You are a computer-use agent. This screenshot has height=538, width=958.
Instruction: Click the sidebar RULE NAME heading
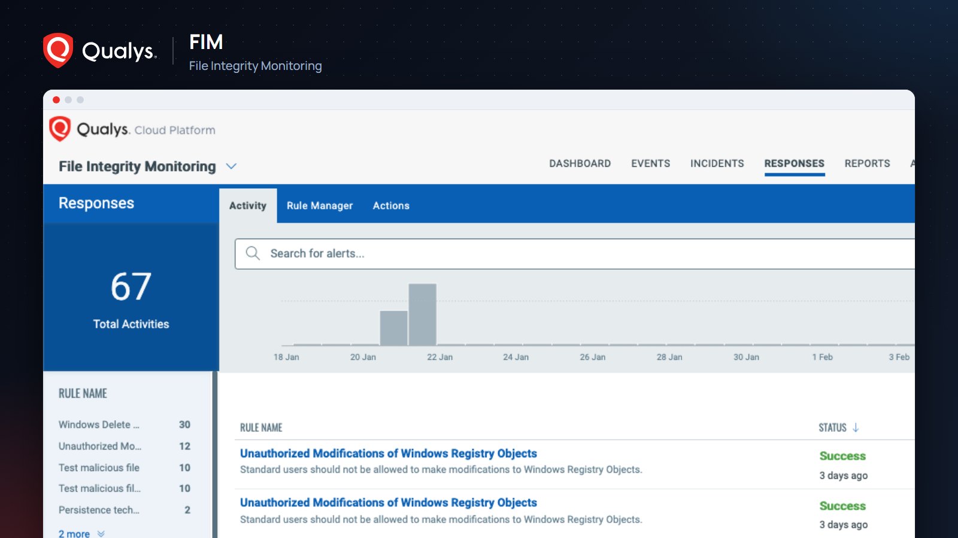(x=83, y=393)
